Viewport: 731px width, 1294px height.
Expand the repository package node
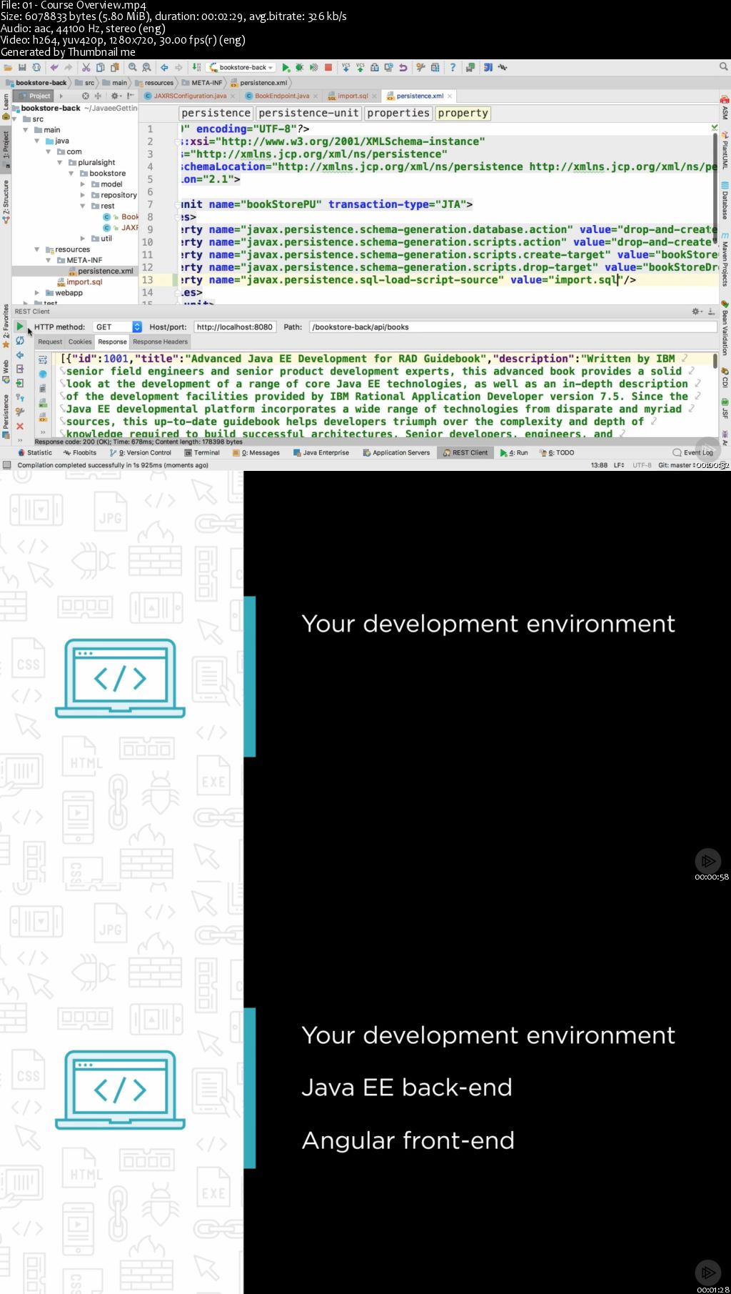pyautogui.click(x=83, y=195)
